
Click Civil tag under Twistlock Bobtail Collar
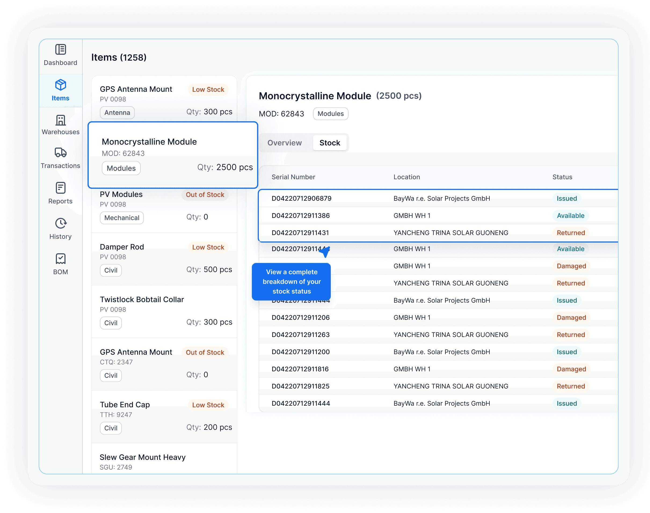pyautogui.click(x=111, y=323)
